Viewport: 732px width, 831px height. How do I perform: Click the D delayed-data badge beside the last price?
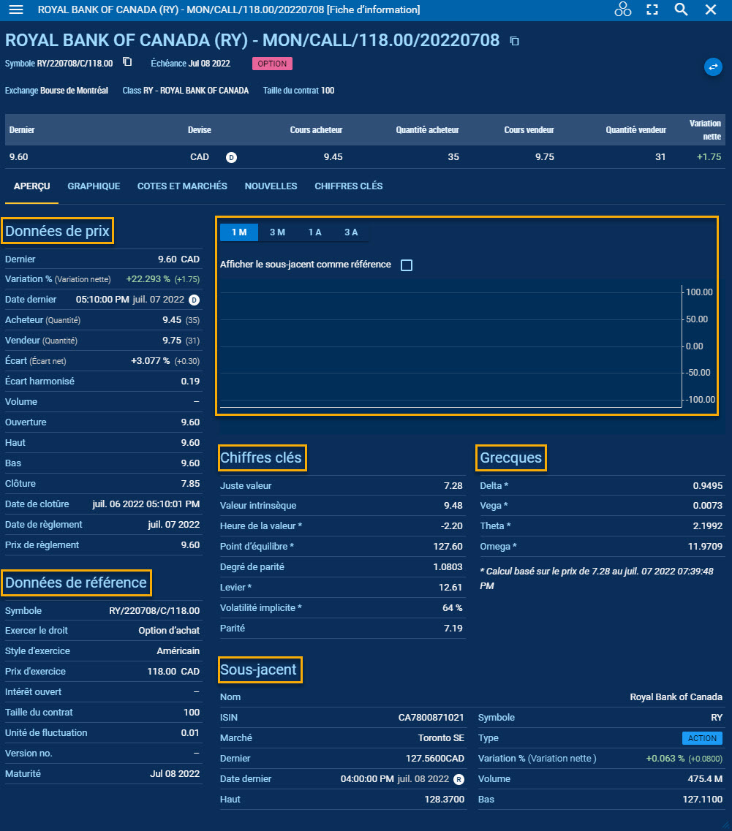tap(231, 157)
